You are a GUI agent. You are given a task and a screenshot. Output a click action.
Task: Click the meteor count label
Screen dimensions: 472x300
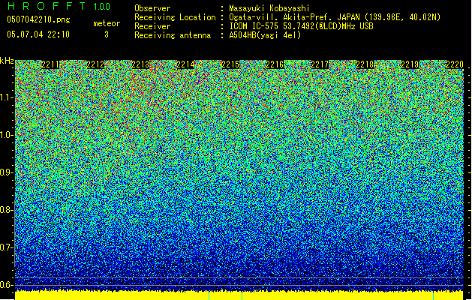(107, 23)
